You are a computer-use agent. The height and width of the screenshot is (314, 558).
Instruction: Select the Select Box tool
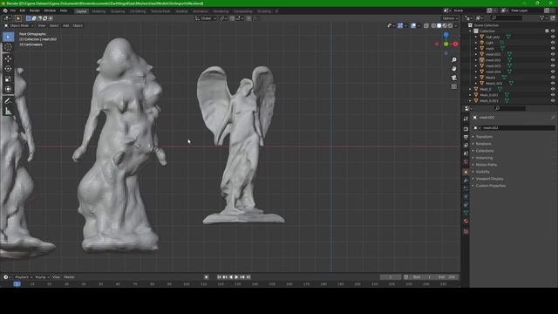(x=8, y=37)
